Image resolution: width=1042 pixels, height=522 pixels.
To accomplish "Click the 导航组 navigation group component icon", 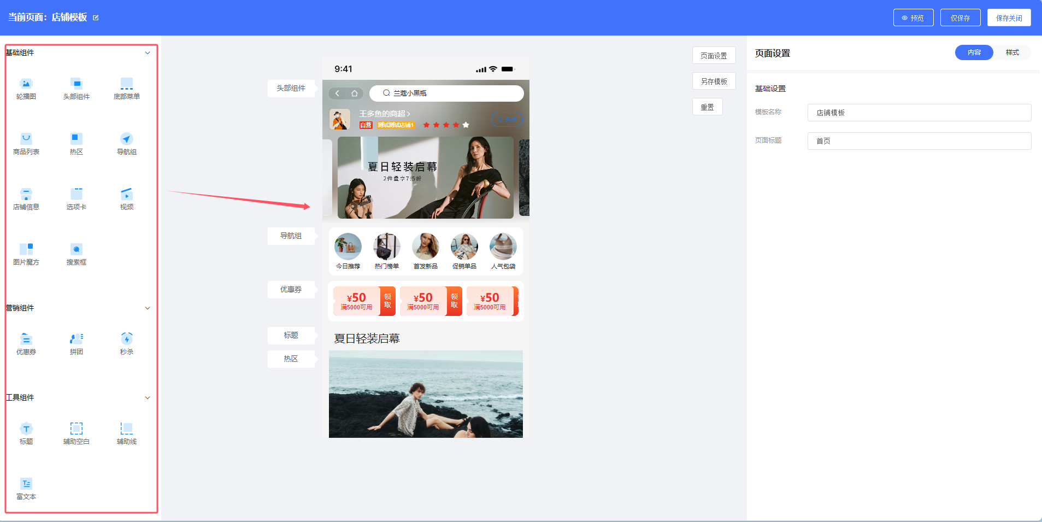I will [x=127, y=139].
